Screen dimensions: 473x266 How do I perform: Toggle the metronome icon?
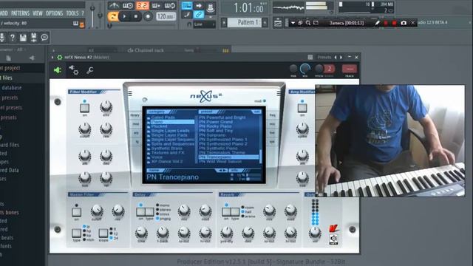coord(114,5)
